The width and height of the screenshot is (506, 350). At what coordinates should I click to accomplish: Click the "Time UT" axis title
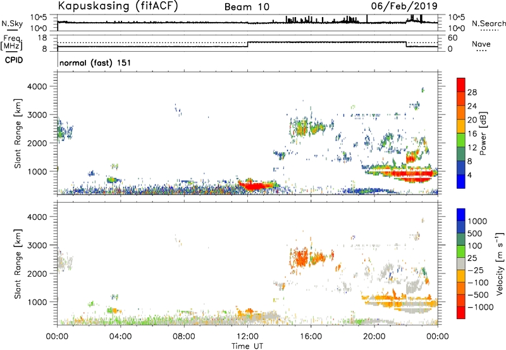point(247,346)
